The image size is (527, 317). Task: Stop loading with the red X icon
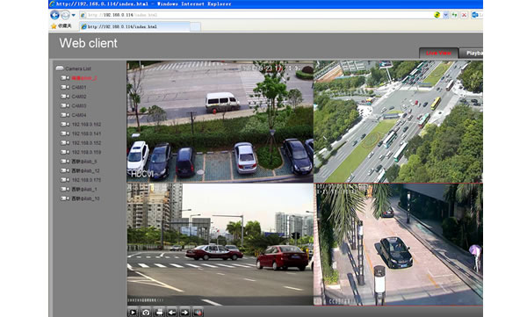click(x=464, y=15)
